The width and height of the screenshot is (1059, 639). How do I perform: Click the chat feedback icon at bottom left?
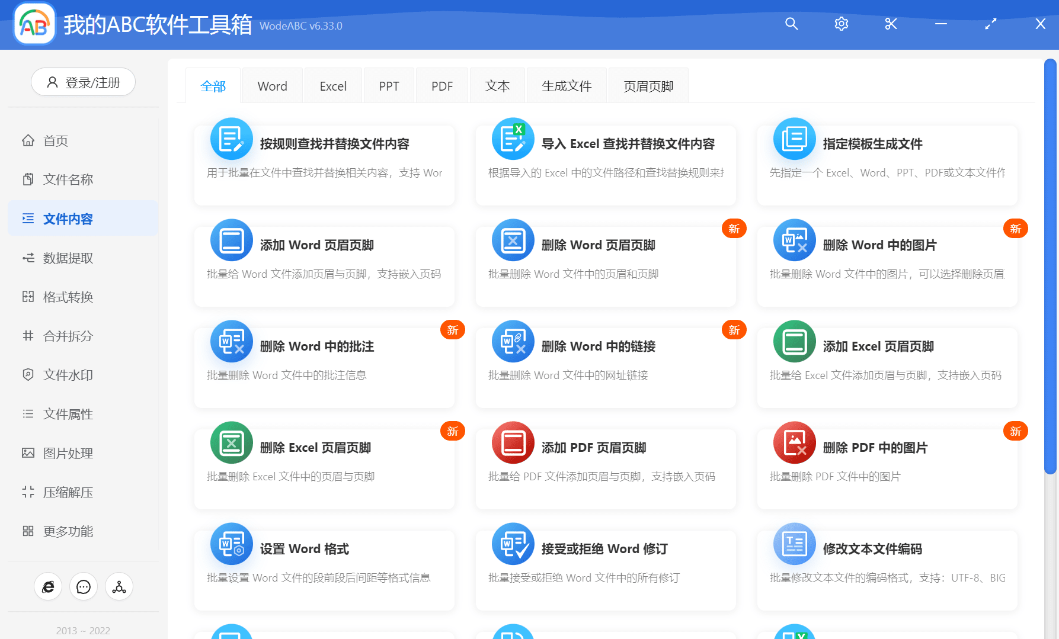tap(83, 586)
